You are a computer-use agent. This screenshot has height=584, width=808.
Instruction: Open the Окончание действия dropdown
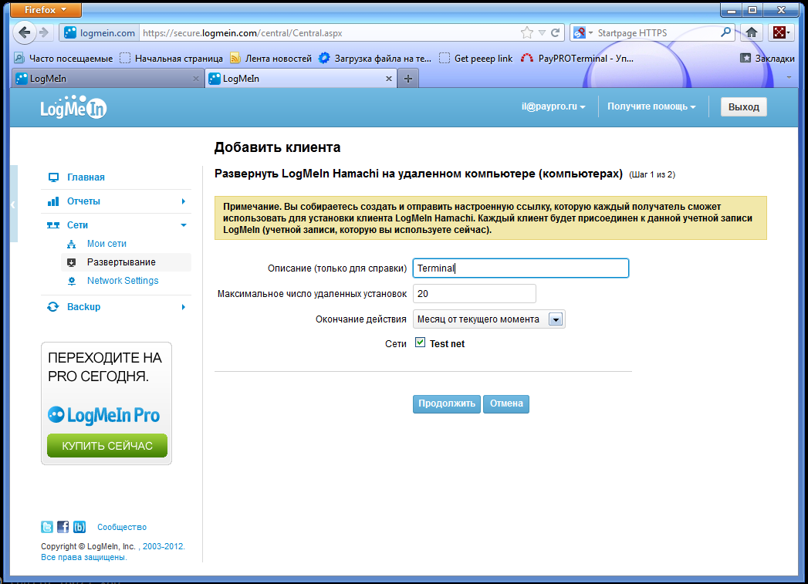tap(556, 319)
